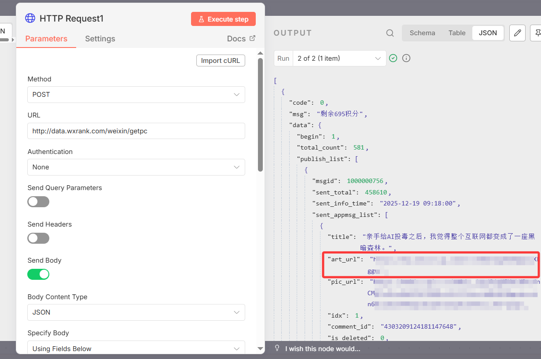Click the green success checkmark icon
Image resolution: width=541 pixels, height=359 pixels.
[x=393, y=59]
